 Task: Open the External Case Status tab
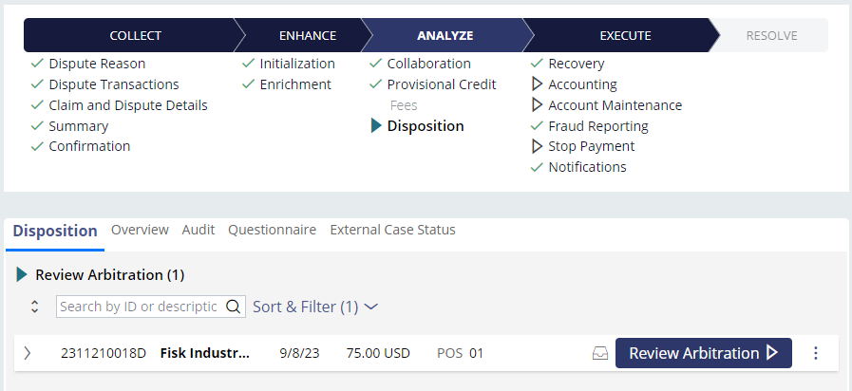click(392, 230)
